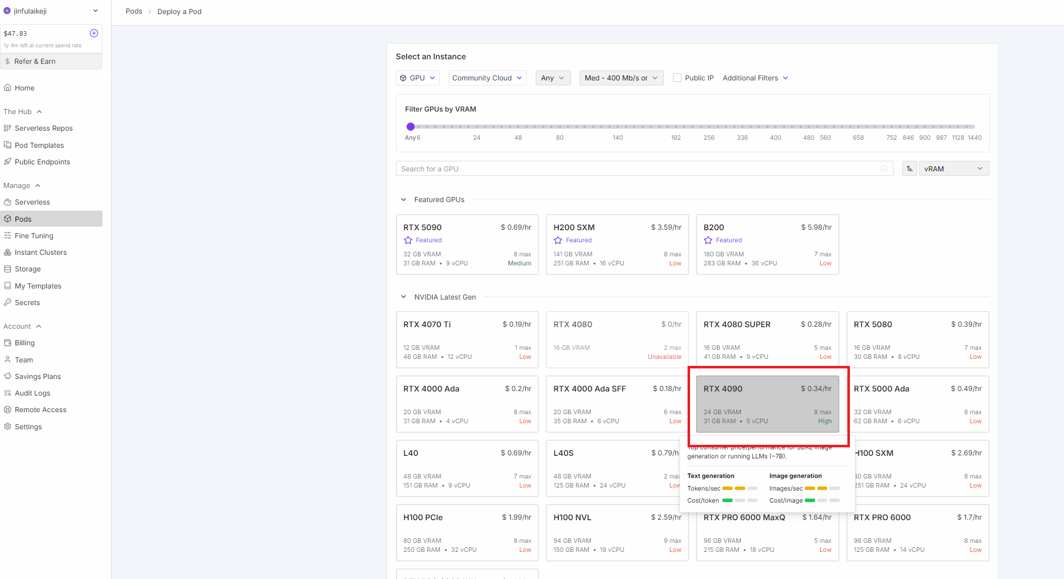Click the Featured star on the RTX 5090 card
The width and height of the screenshot is (1064, 579).
408,240
